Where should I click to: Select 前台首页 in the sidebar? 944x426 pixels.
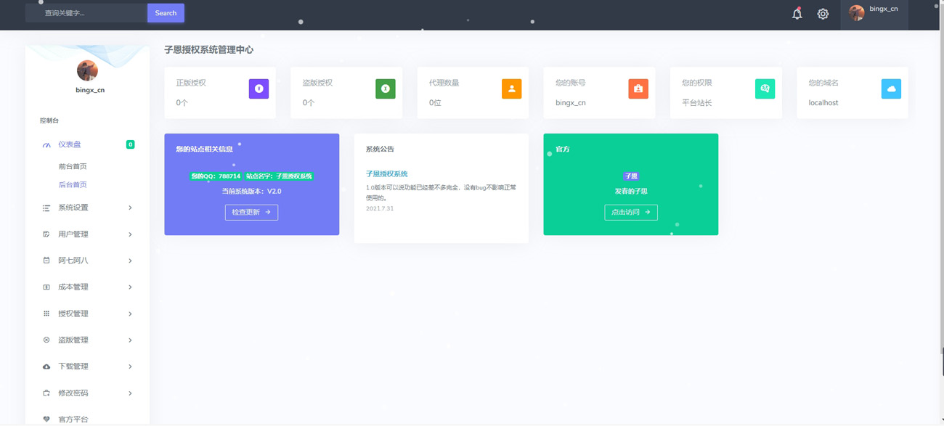pos(73,166)
